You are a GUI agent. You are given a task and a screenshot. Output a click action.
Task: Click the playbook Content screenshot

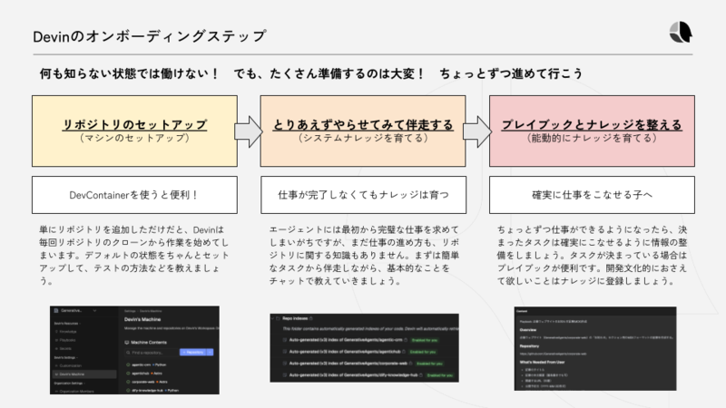(595, 348)
